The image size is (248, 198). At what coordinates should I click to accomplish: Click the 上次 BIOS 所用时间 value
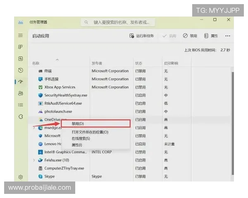(225, 50)
